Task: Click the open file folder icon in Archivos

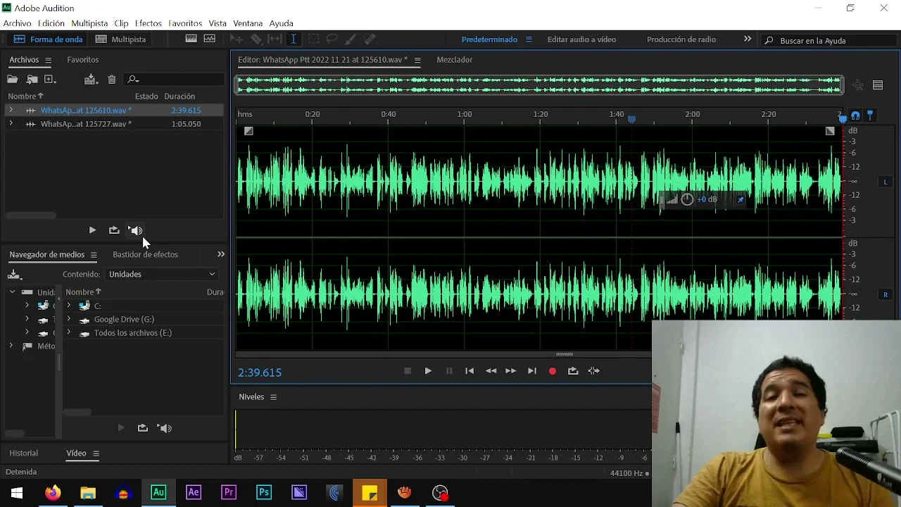Action: point(12,80)
